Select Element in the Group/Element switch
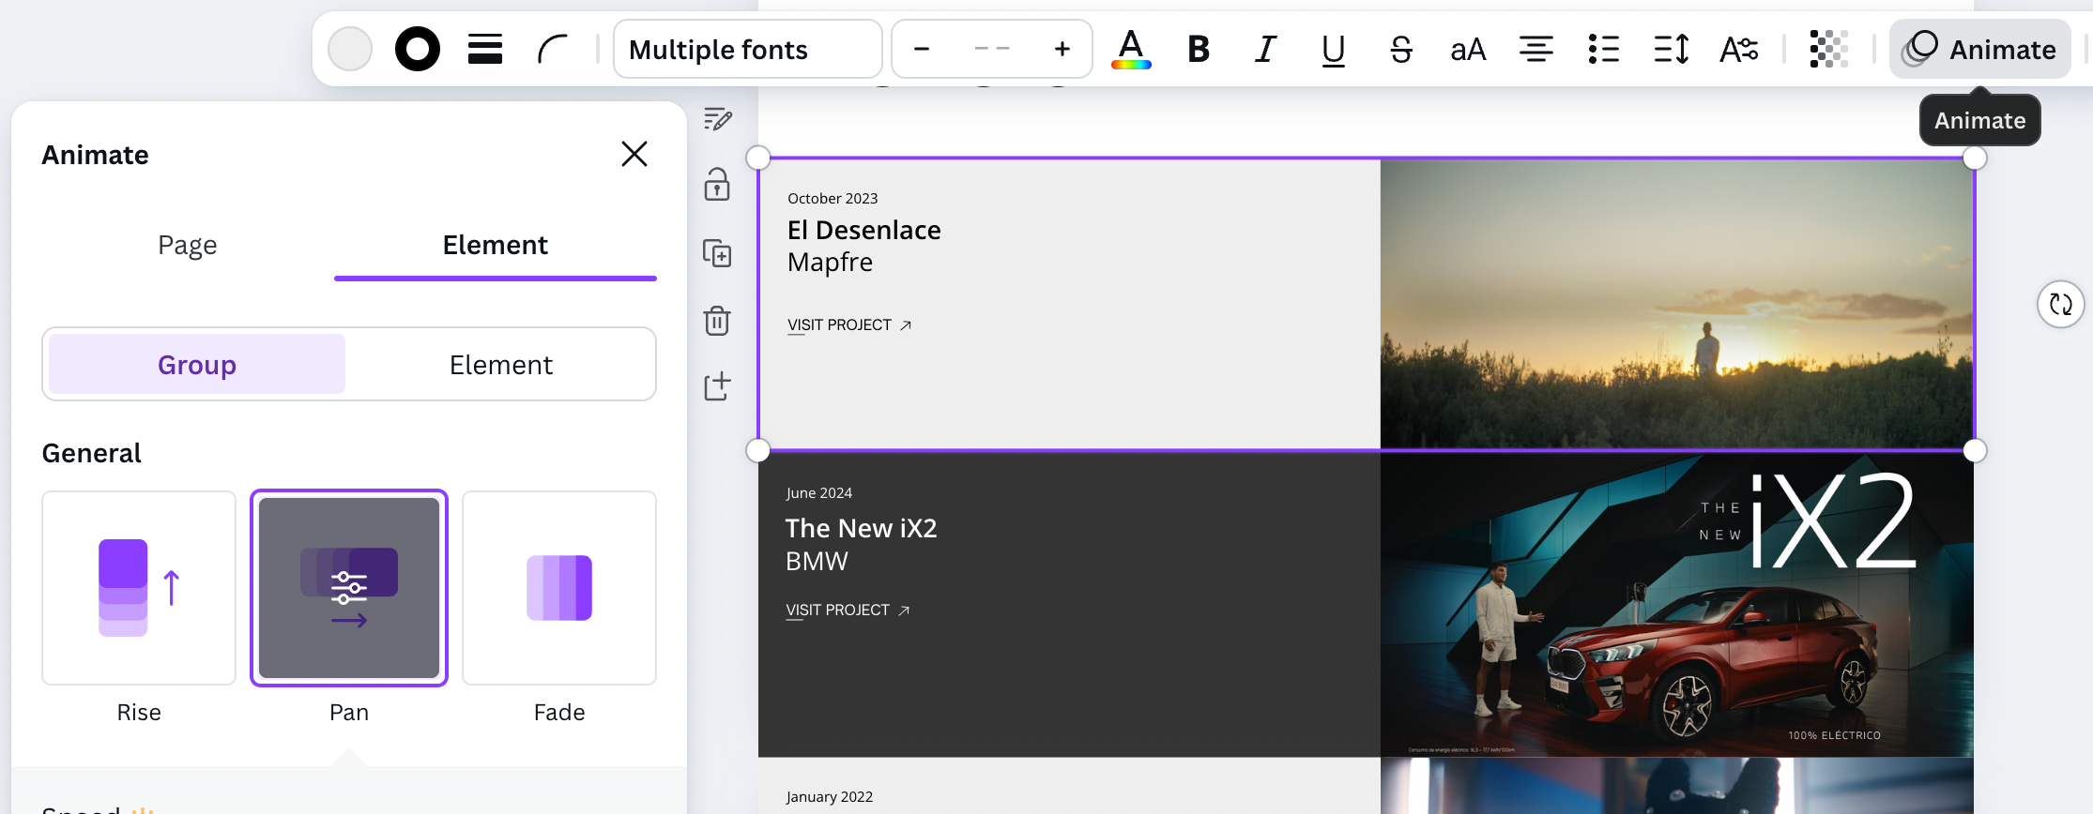Viewport: 2093px width, 814px height. point(501,365)
